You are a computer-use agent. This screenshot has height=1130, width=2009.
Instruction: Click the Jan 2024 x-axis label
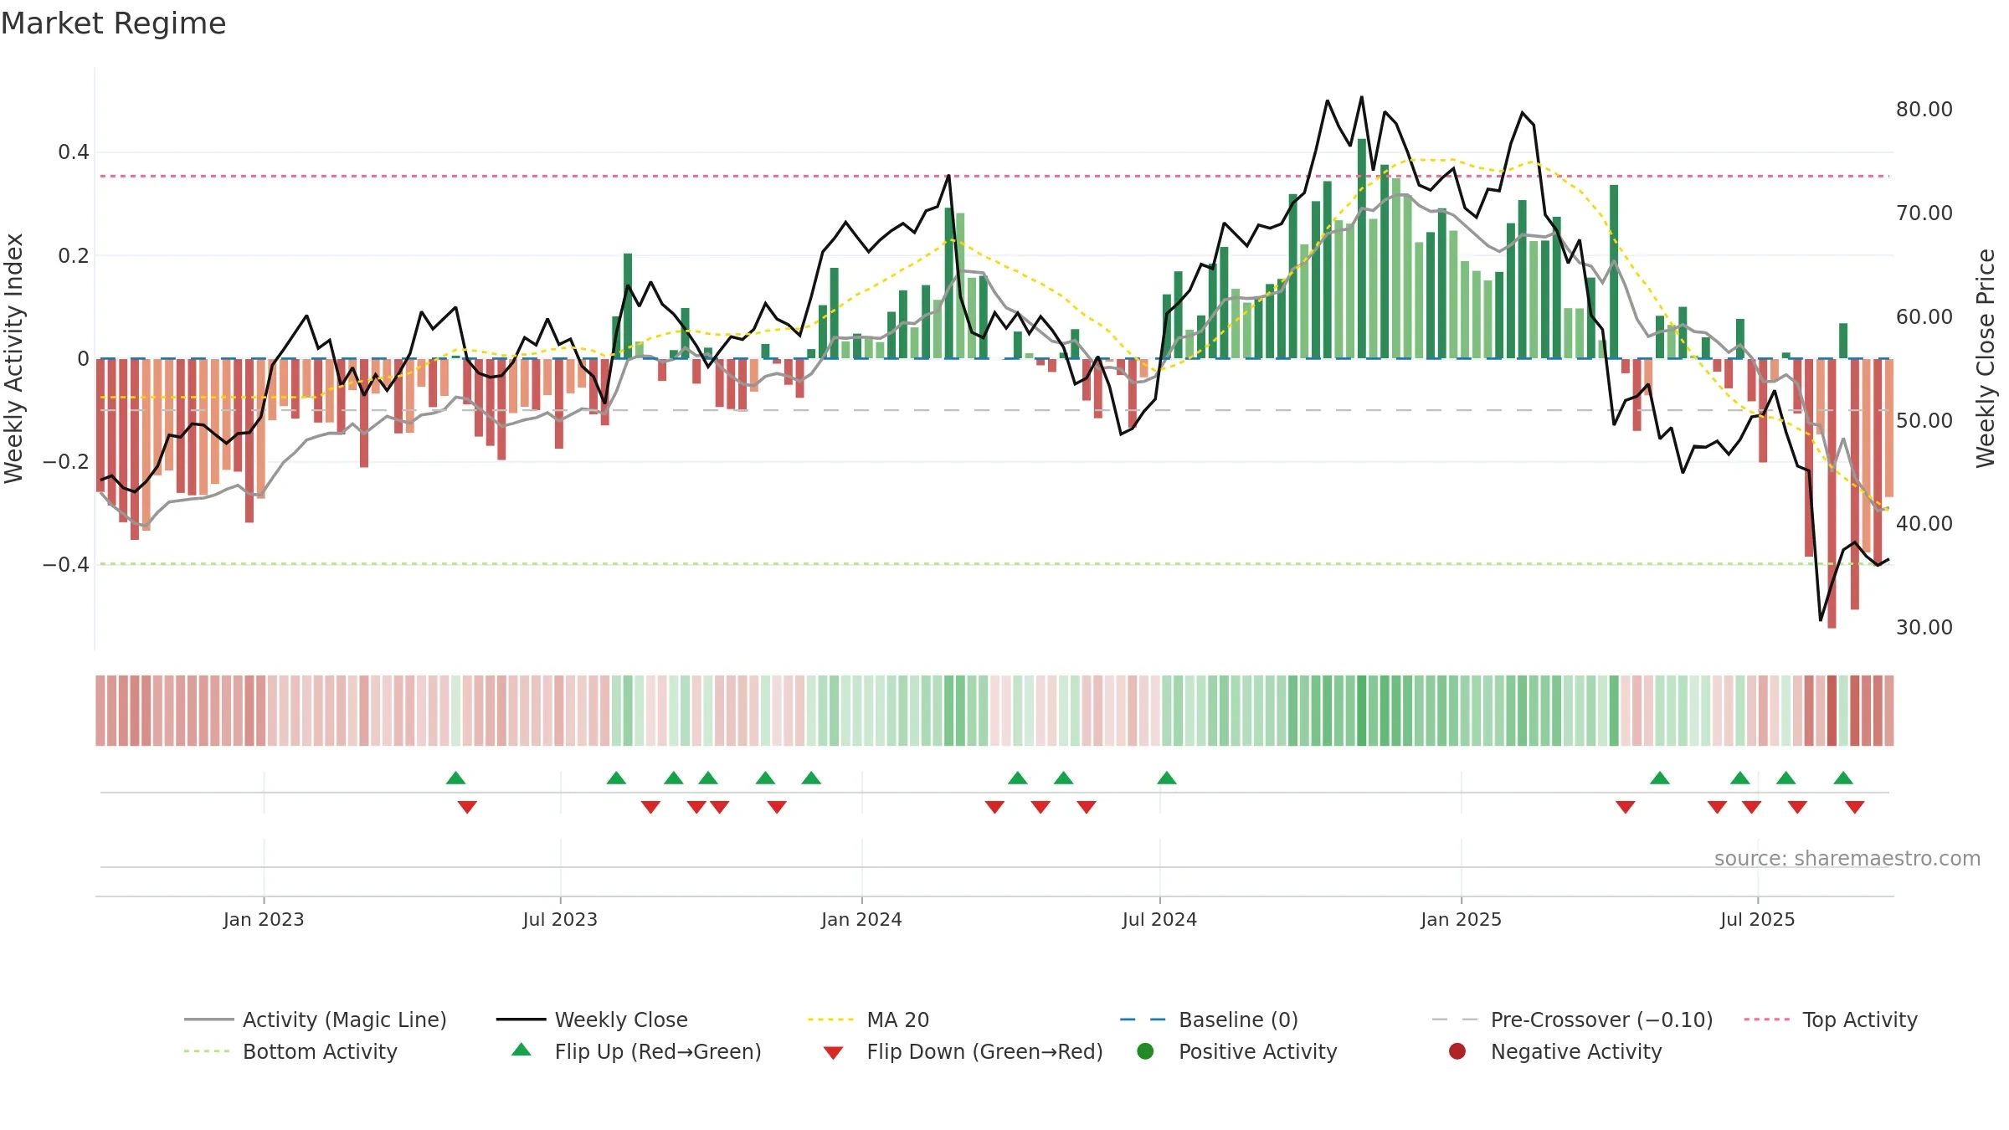(861, 919)
